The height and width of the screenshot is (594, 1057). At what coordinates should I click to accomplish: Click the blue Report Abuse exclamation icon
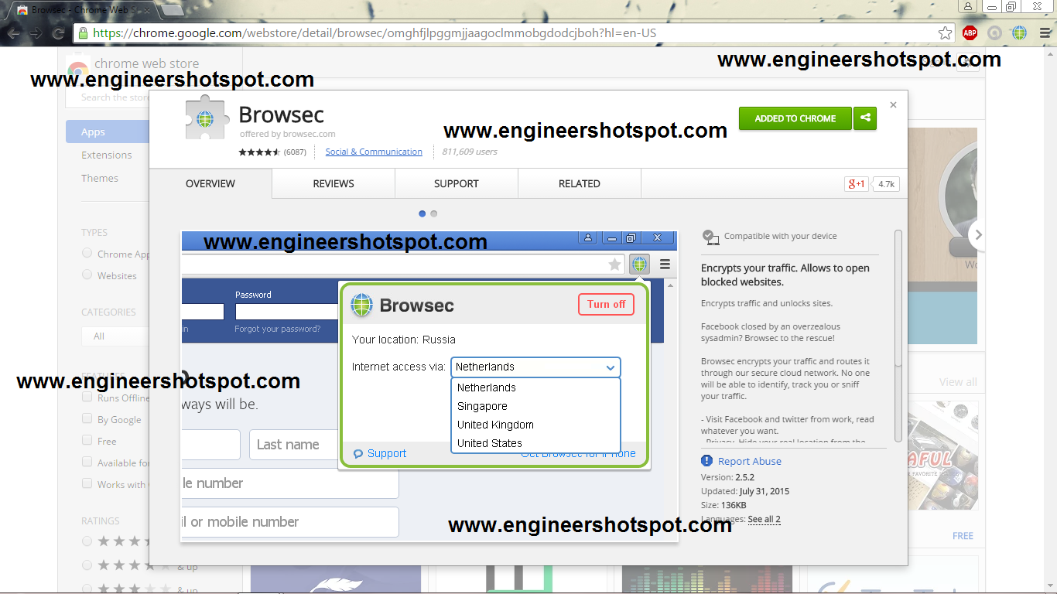706,461
